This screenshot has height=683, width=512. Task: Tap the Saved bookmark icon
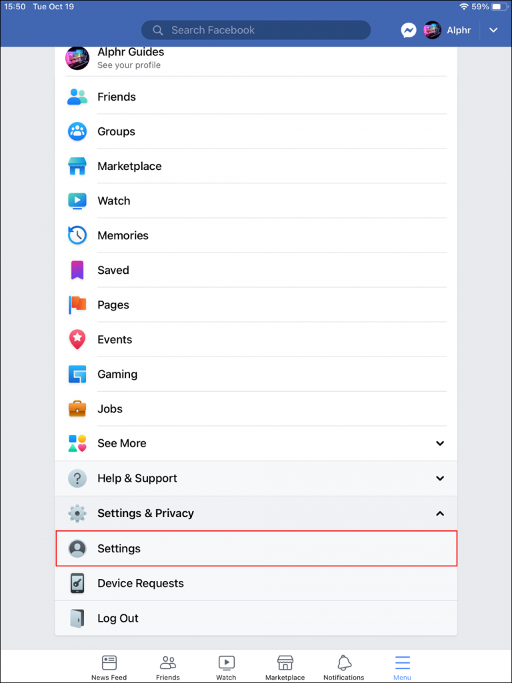tap(77, 270)
